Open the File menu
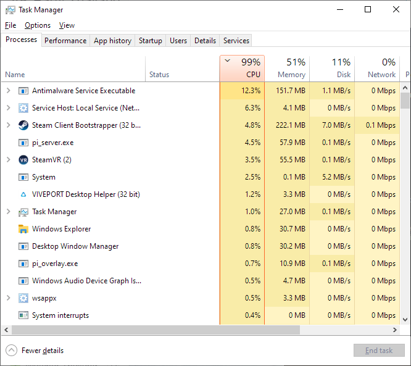This screenshot has height=366, width=411. 10,25
